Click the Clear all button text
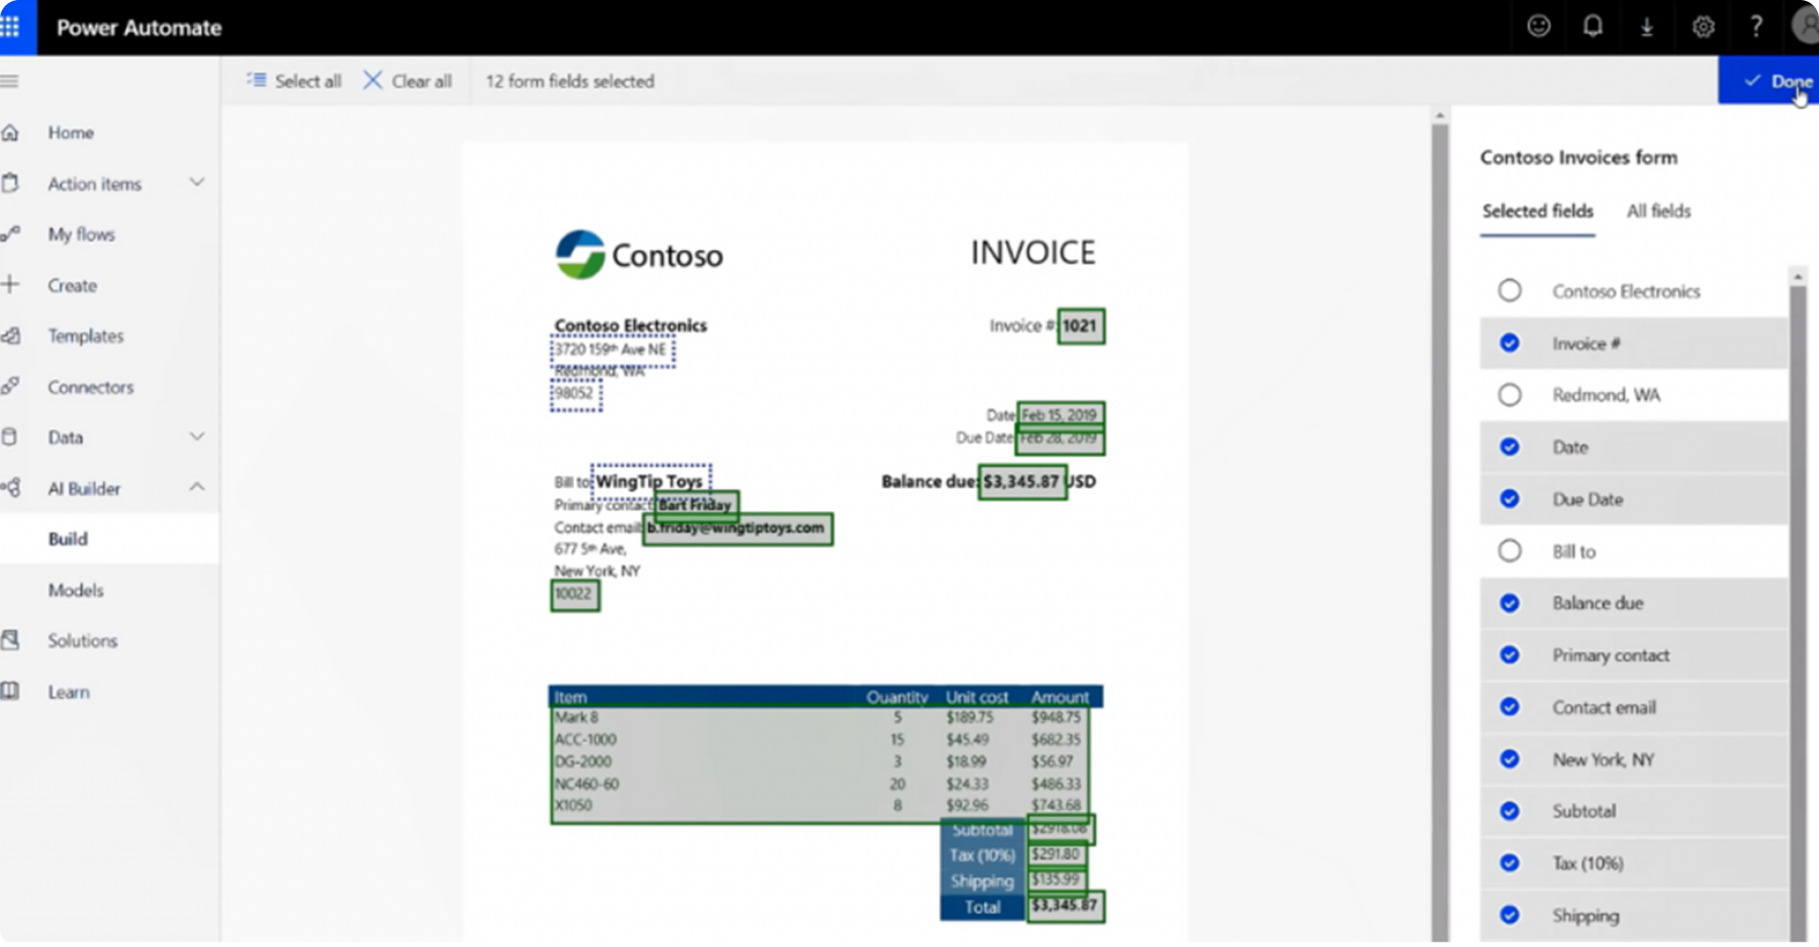Image resolution: width=1819 pixels, height=947 pixels. 422,81
